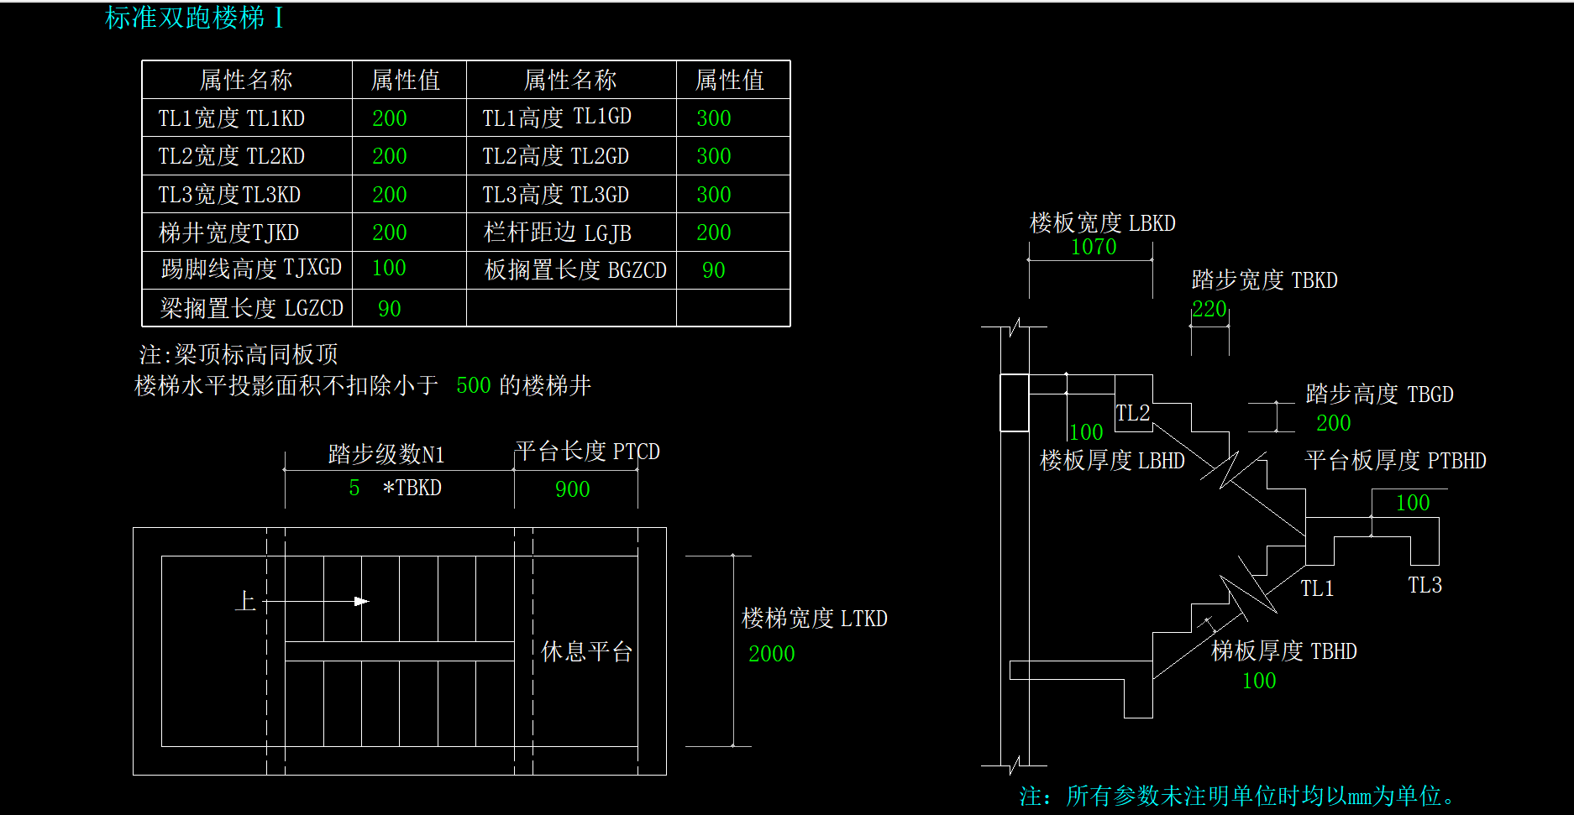Select skirting height TJXGD value 100
Screen dimensions: 1574x815
[389, 268]
